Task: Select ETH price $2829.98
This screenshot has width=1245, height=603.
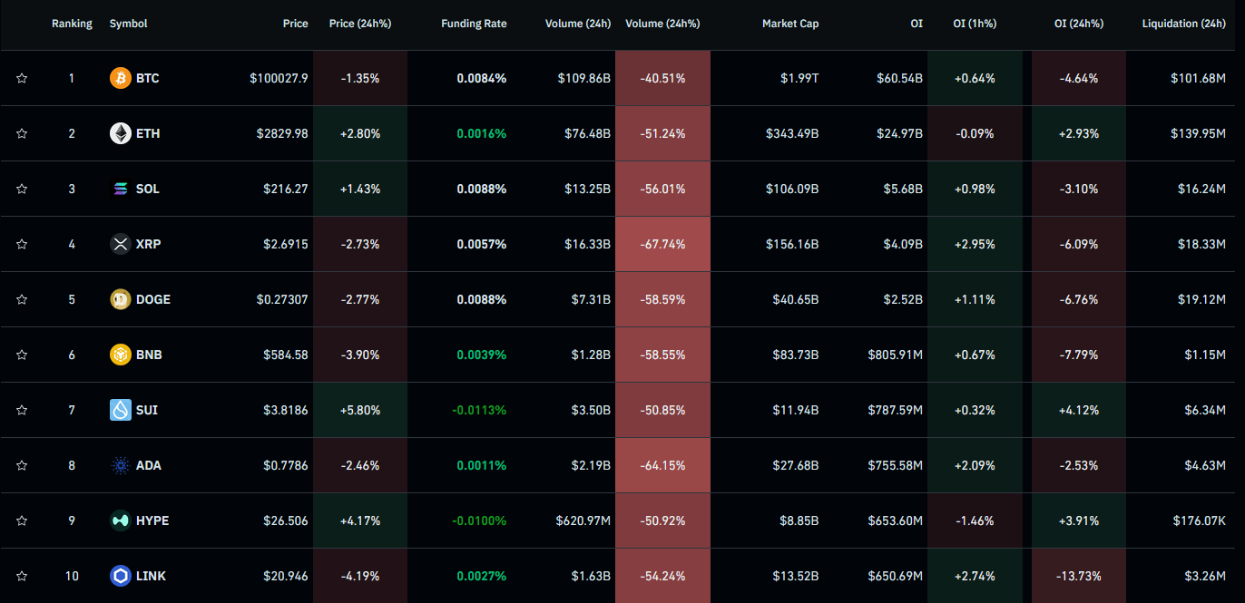Action: click(x=282, y=134)
